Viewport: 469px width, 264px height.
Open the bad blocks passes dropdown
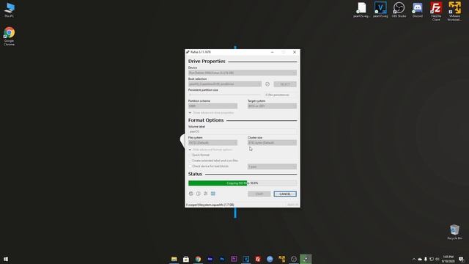(x=272, y=166)
